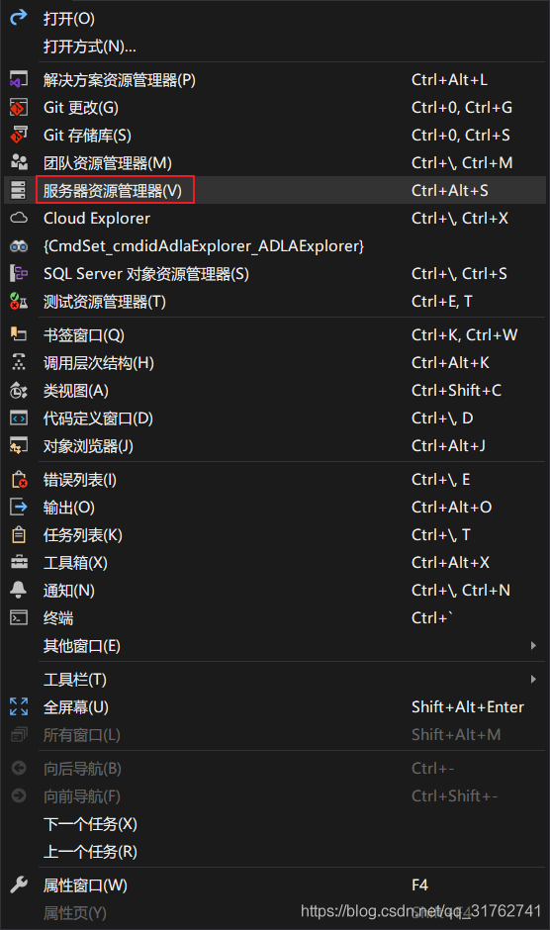This screenshot has height=930, width=550.
Task: Open the 终端 terminal entry
Action: [x=275, y=618]
